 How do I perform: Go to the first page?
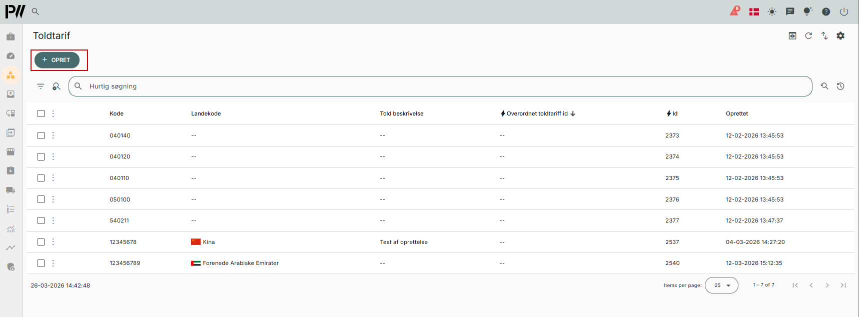pos(795,285)
